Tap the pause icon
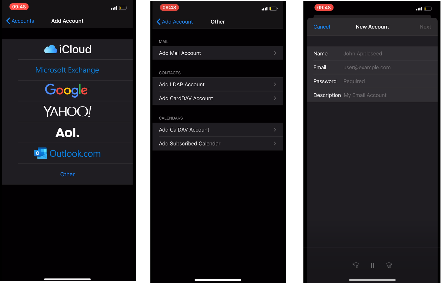The width and height of the screenshot is (441, 283). click(372, 265)
